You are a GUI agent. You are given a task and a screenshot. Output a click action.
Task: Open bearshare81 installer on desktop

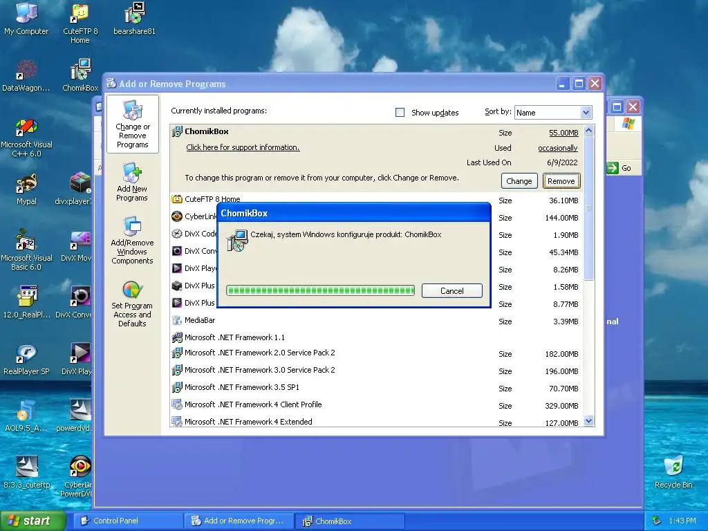[x=134, y=19]
